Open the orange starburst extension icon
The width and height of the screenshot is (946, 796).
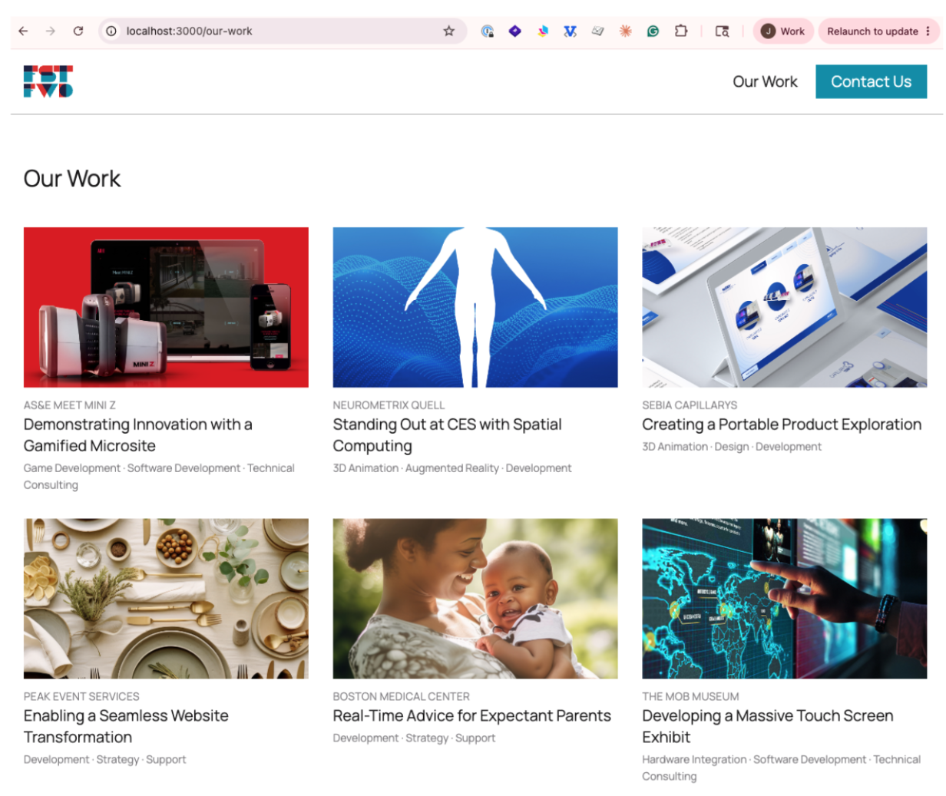[x=626, y=31]
